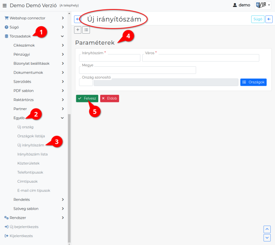Screen dimensions: 275x245
Task: Expand the Webshop connector menu
Action: pos(63,18)
